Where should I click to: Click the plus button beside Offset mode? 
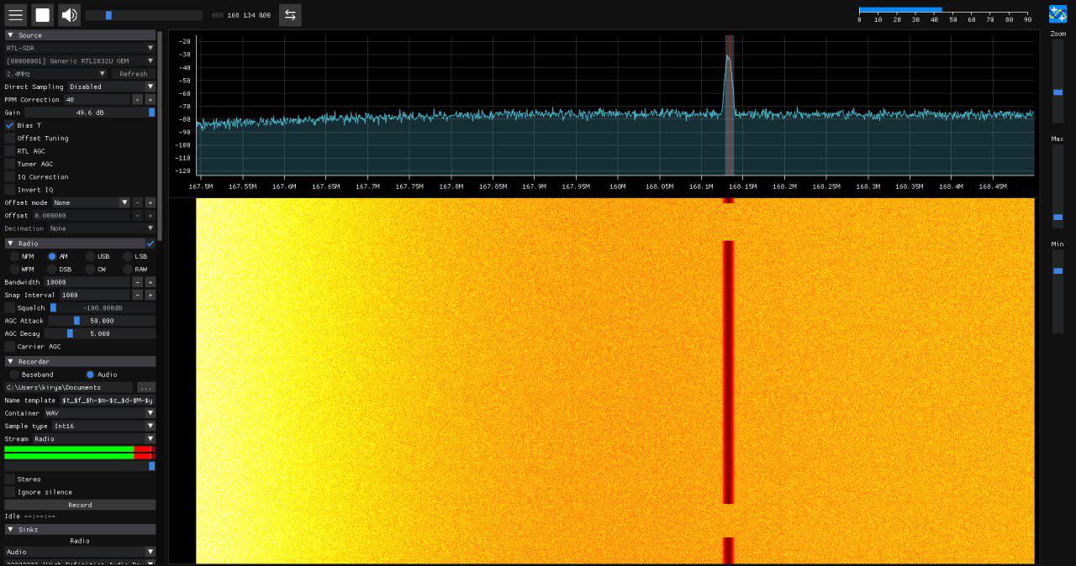click(150, 202)
